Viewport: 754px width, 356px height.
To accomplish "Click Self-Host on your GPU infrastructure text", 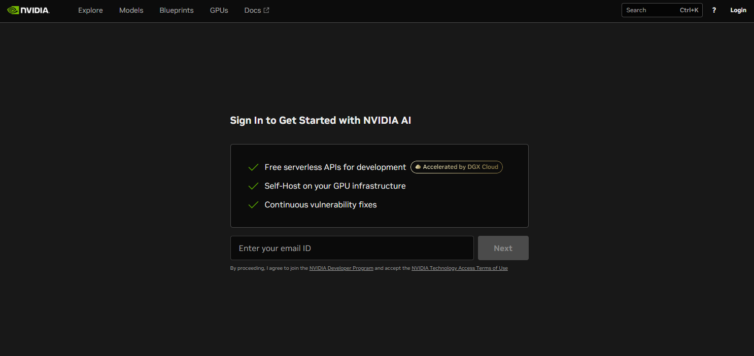I will click(335, 186).
